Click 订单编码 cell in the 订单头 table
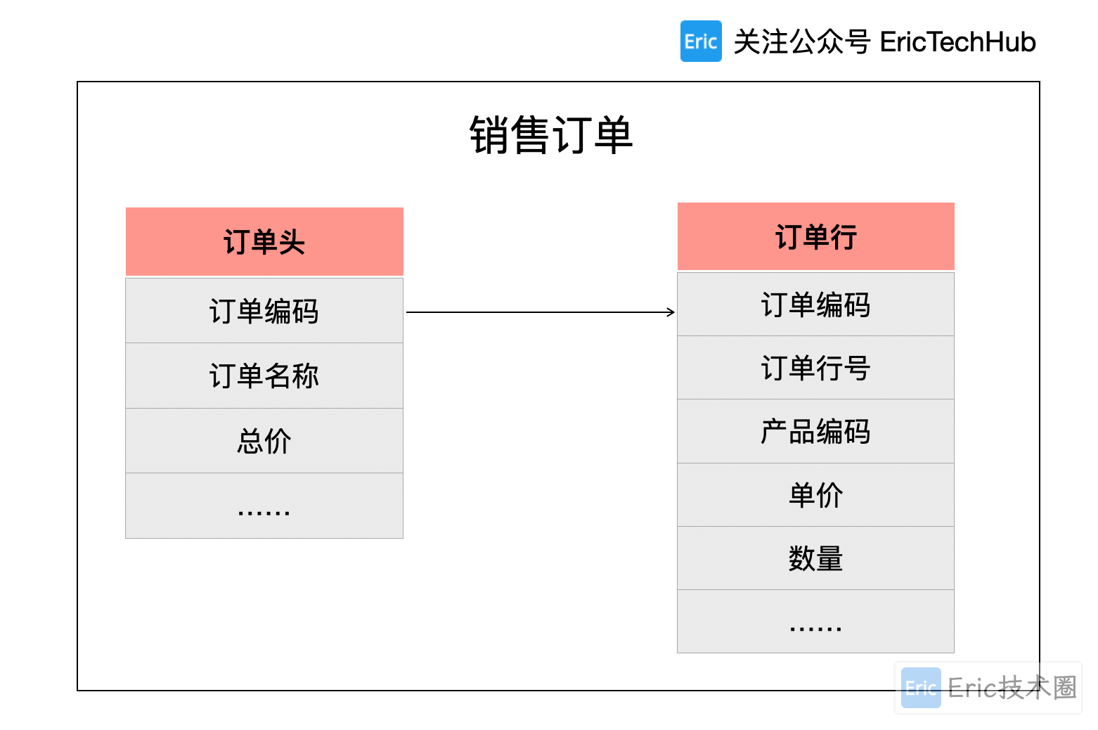This screenshot has height=730, width=1098. (x=264, y=311)
